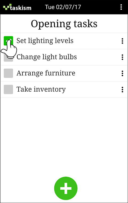Tap the Opening tasks list title
The height and width of the screenshot is (203, 128).
coord(64,24)
